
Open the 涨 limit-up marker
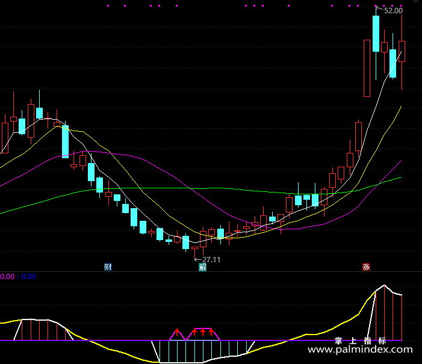[x=366, y=267]
